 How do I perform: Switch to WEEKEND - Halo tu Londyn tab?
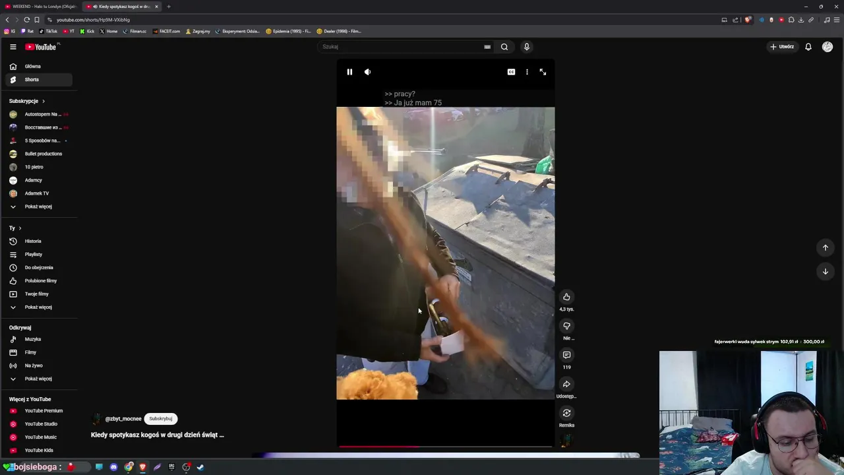40,7
